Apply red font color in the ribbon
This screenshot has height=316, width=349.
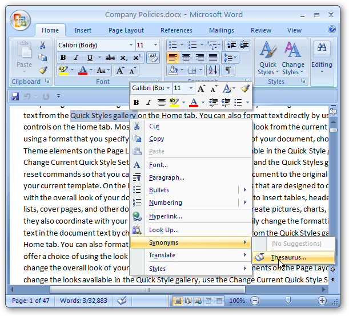point(83,71)
